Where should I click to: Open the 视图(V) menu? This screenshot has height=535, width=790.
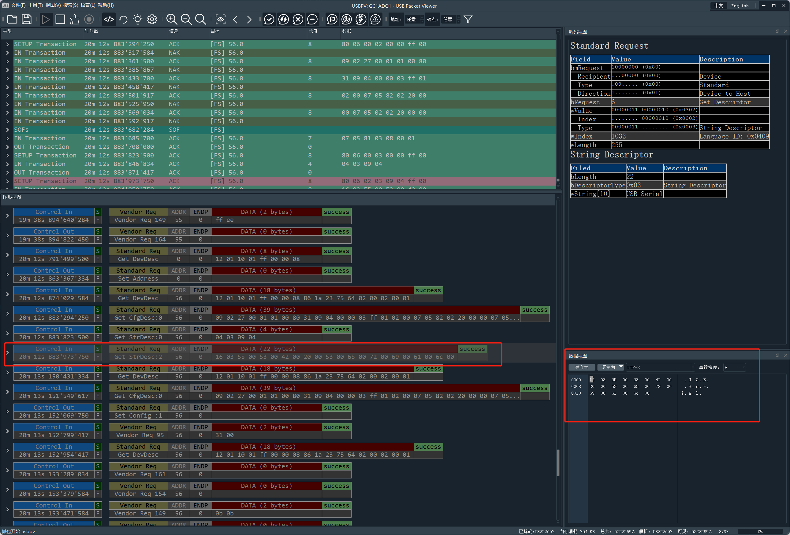(x=53, y=5)
